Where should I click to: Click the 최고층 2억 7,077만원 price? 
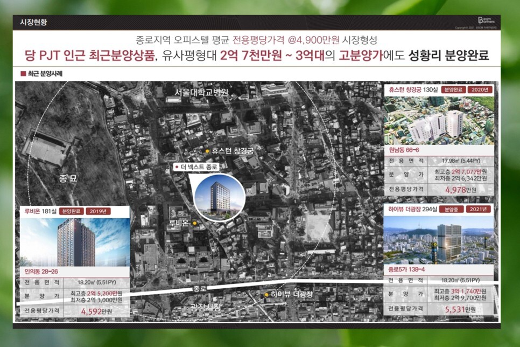461,172
